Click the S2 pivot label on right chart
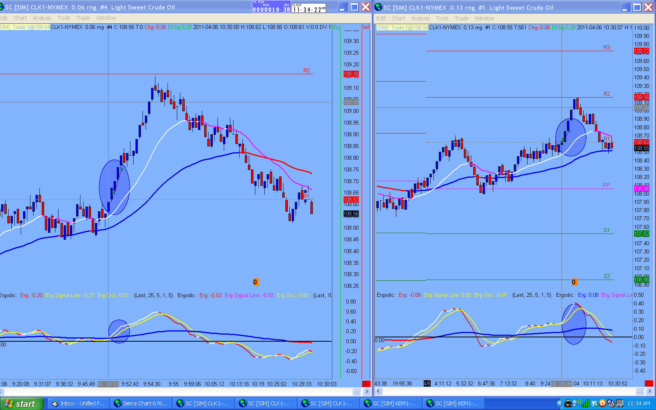This screenshot has height=410, width=656. tap(606, 276)
